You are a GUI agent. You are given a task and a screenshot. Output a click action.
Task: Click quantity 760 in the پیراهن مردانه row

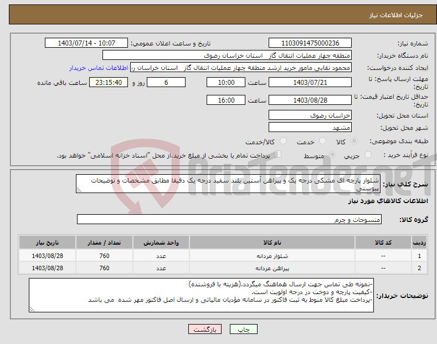pos(104,268)
